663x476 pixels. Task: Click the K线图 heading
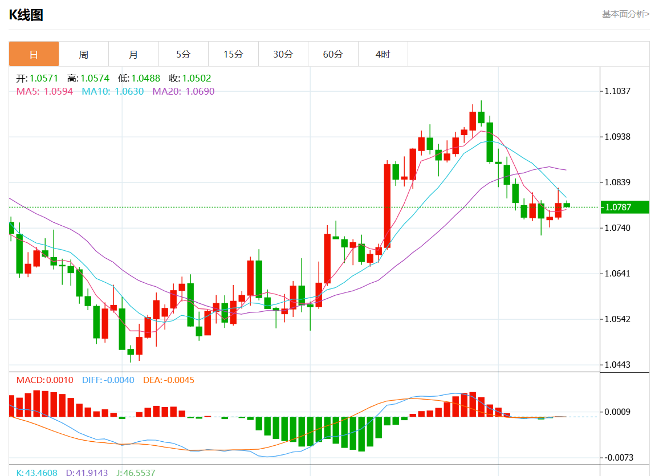tap(26, 15)
